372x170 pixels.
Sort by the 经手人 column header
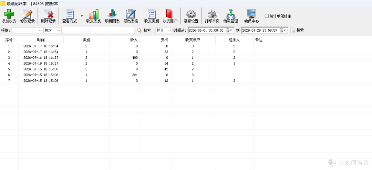point(235,40)
